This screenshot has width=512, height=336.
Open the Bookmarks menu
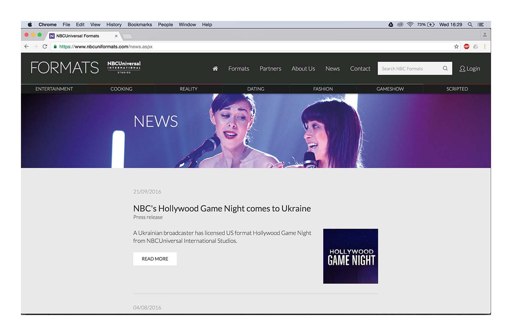[140, 25]
